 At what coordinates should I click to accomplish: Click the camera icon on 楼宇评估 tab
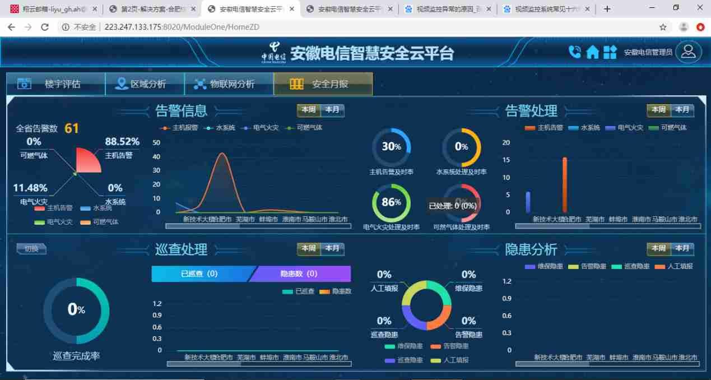[24, 84]
